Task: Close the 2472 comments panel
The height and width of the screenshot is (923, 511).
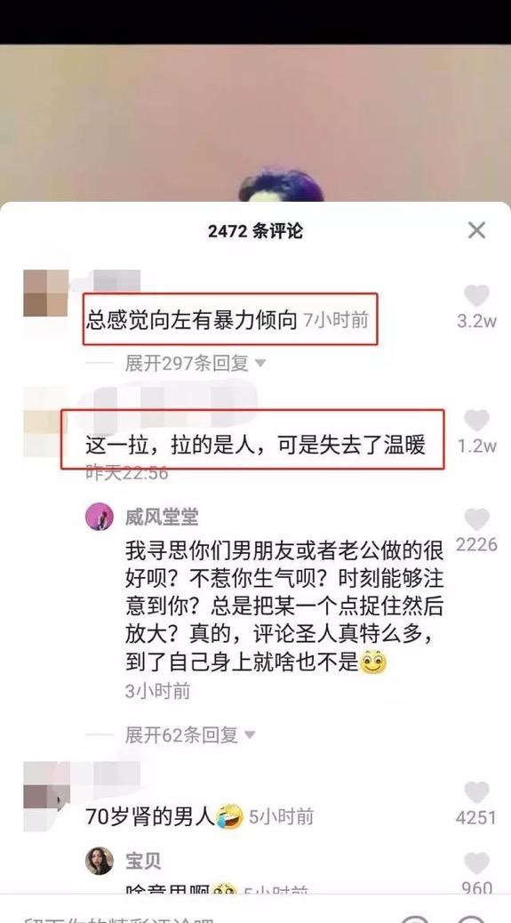Action: (476, 230)
